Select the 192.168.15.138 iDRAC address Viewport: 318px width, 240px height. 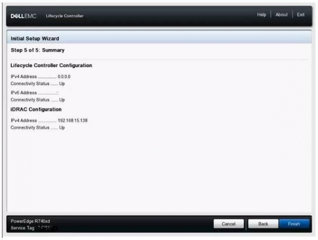pyautogui.click(x=73, y=121)
